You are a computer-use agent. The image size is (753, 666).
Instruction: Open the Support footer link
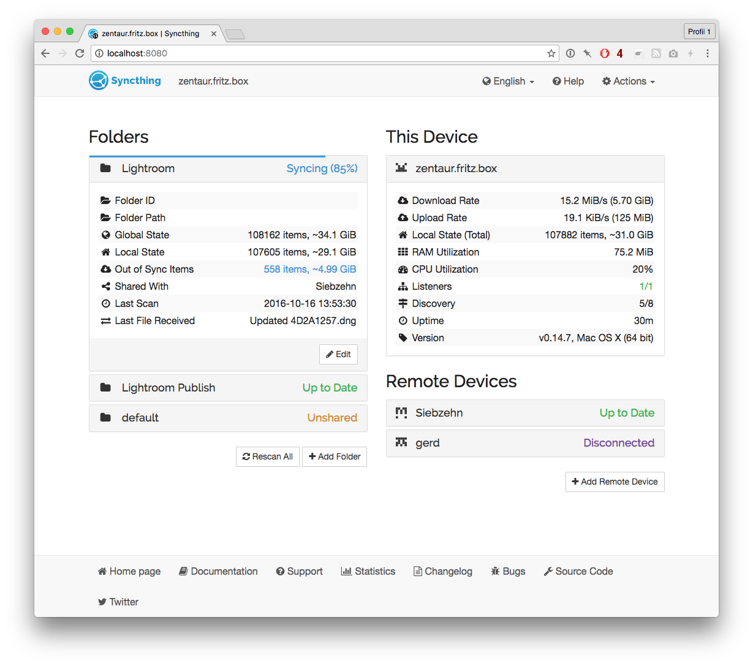[299, 571]
